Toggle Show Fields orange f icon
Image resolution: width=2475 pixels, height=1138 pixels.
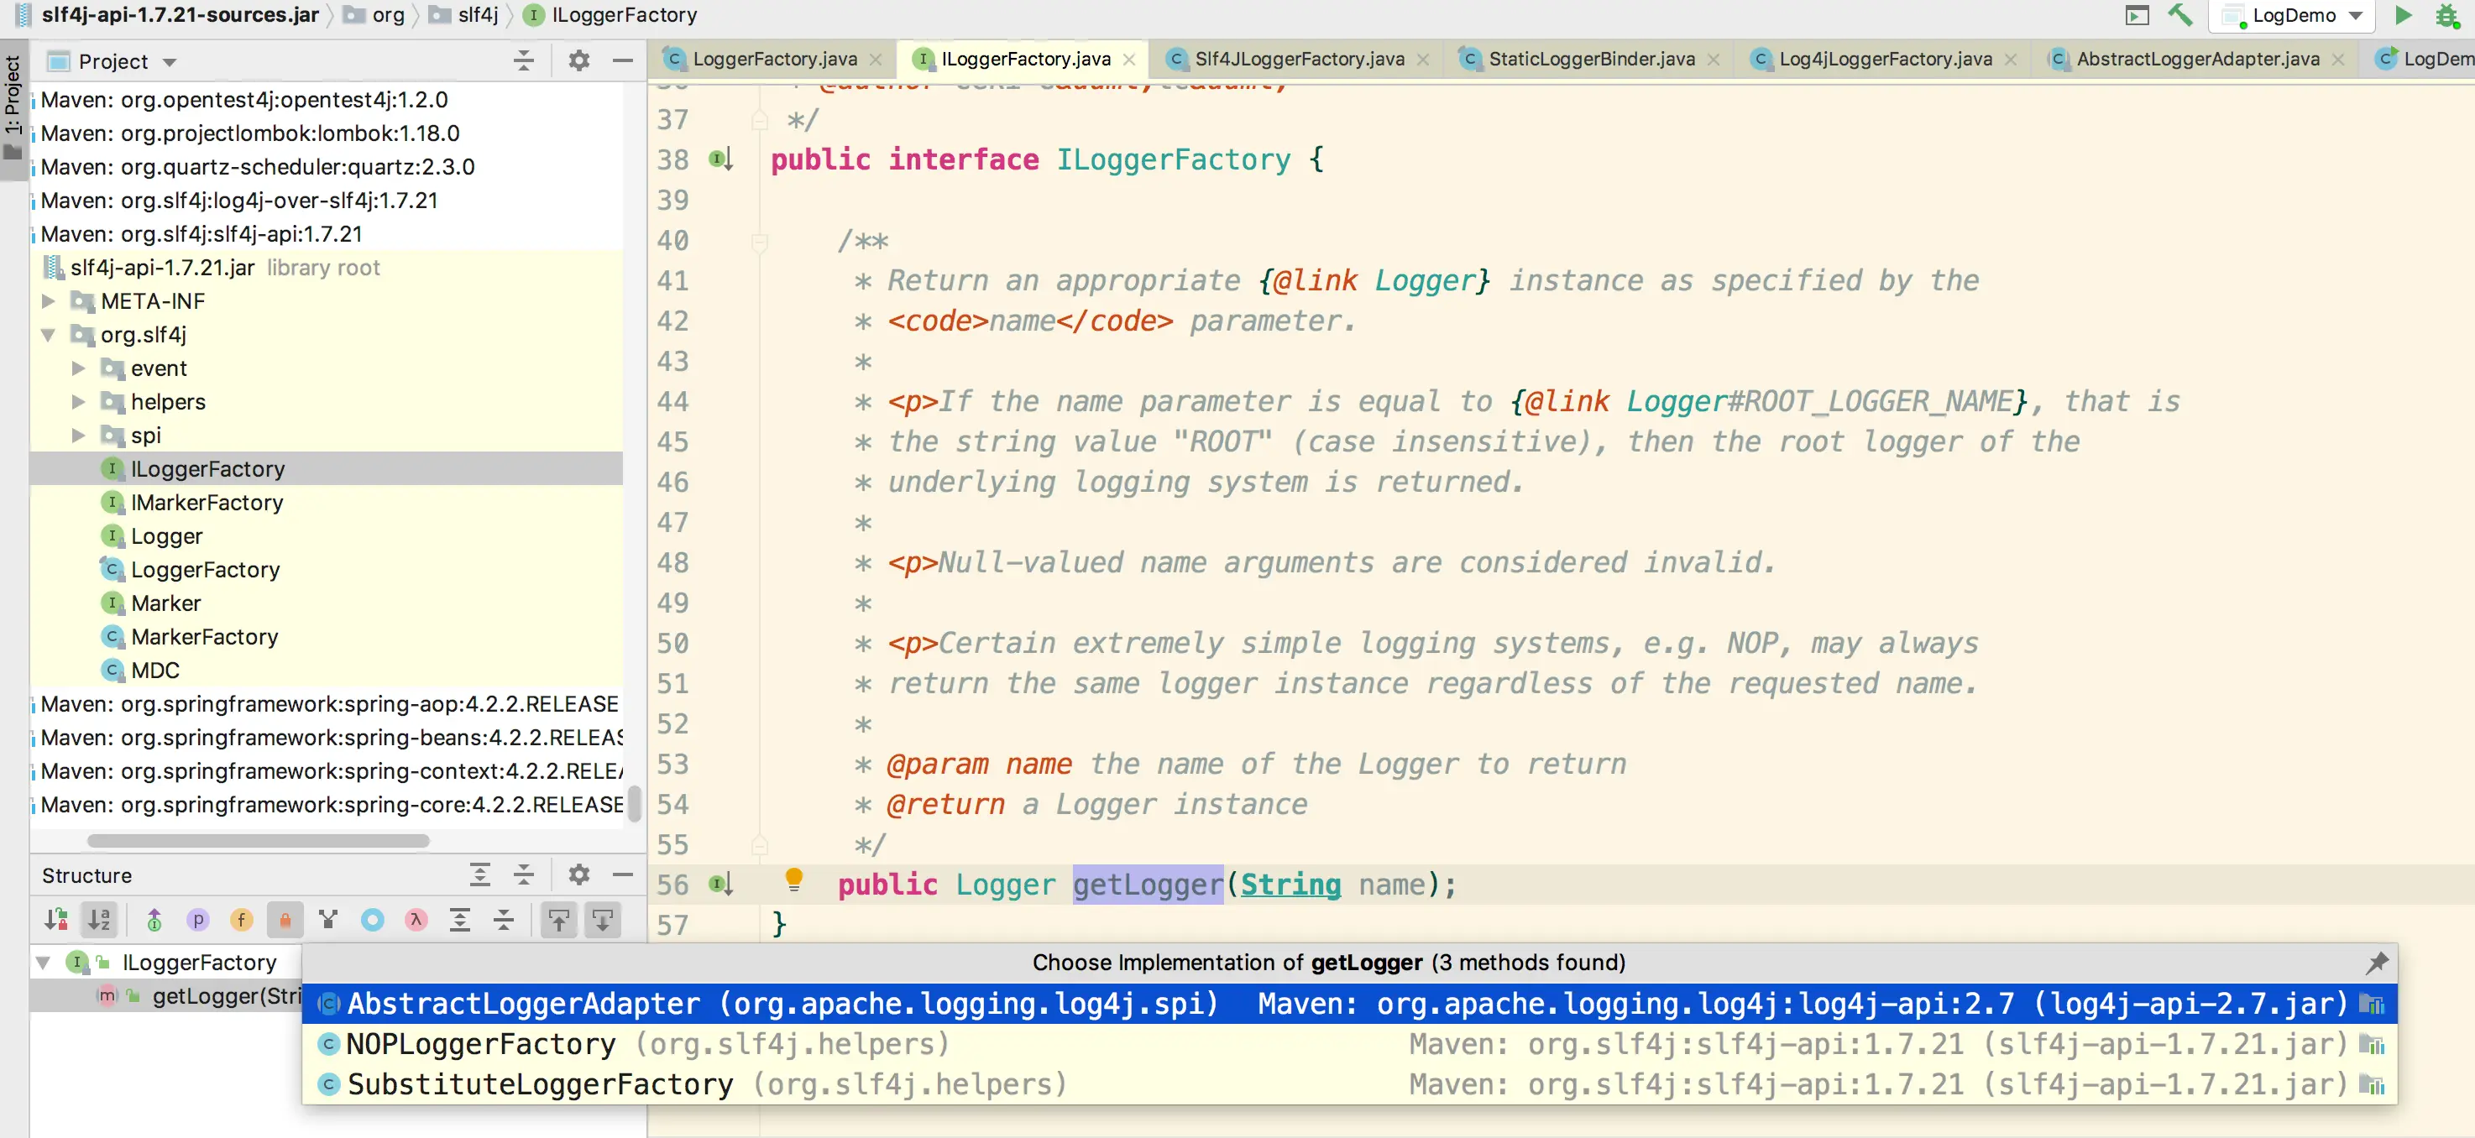pyautogui.click(x=241, y=920)
